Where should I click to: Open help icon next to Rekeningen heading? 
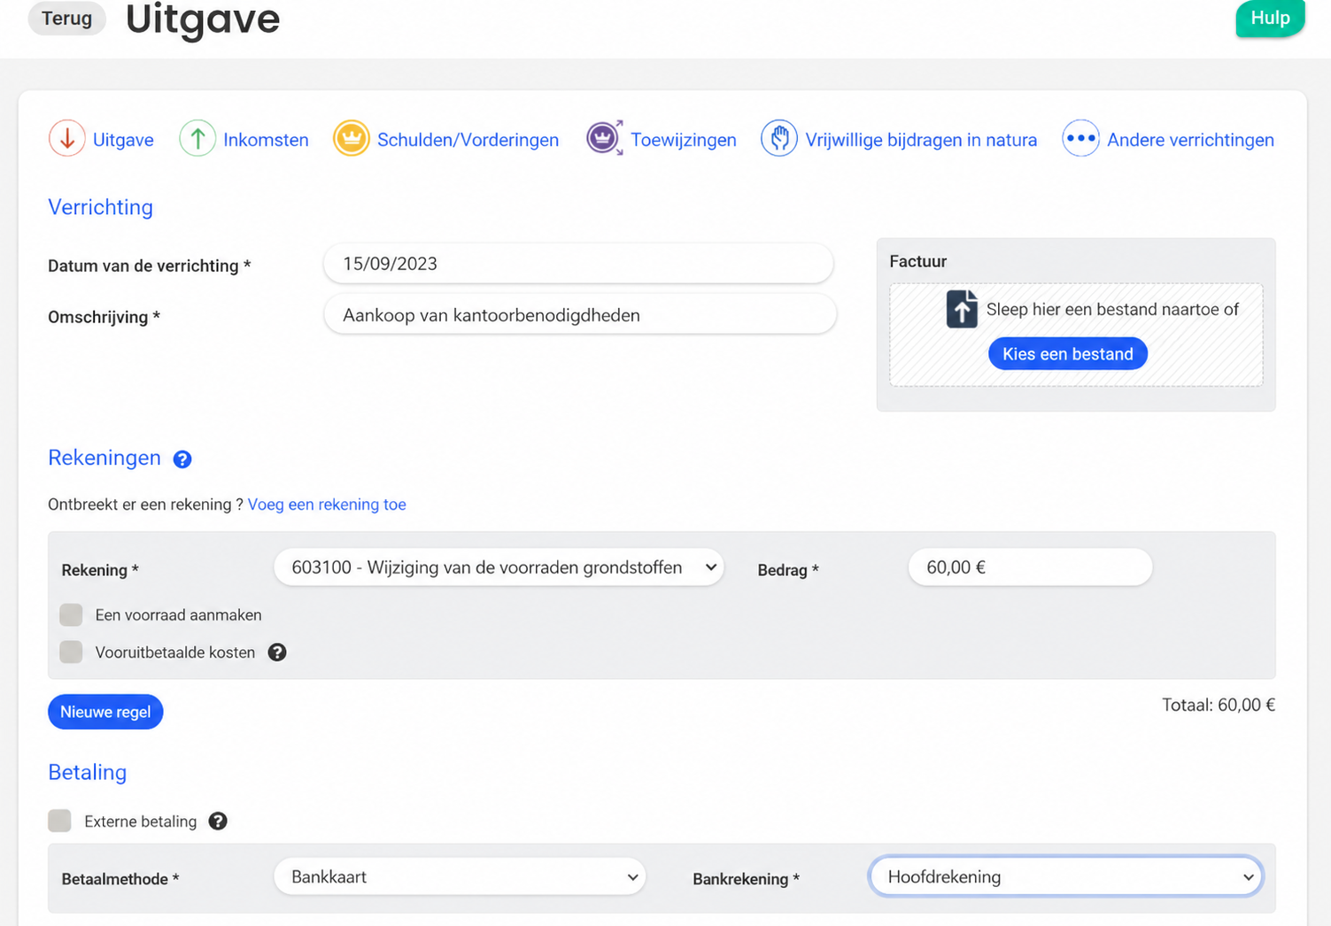[x=182, y=459]
